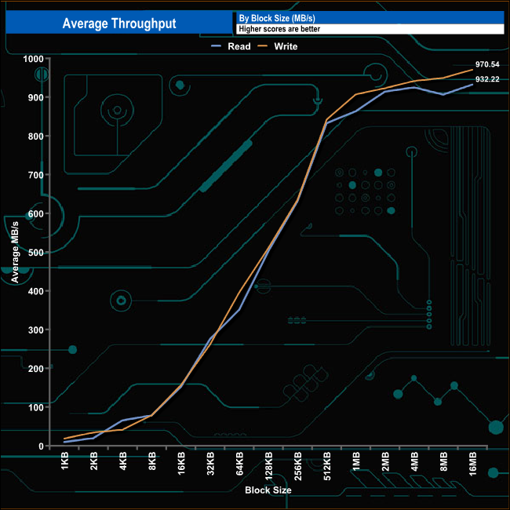Click the blue Read legend line swatch

(216, 46)
